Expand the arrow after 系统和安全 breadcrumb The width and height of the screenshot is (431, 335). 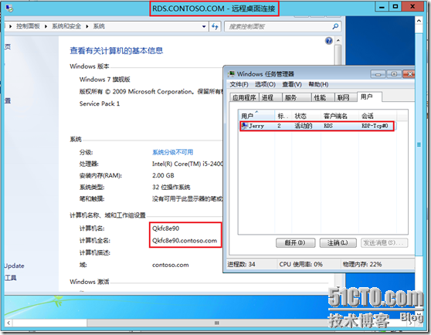[x=87, y=26]
